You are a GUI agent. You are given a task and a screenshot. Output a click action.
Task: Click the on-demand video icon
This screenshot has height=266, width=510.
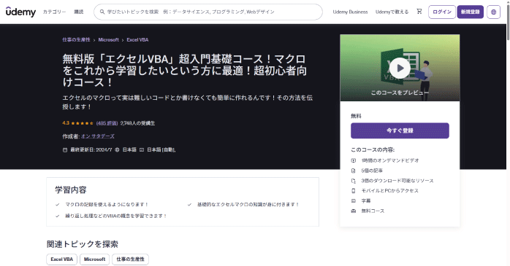(354, 160)
